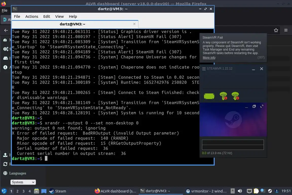Screen dimensions: 292x195
Task: Click the show desktop taskbar icon
Action: [x=44, y=191]
